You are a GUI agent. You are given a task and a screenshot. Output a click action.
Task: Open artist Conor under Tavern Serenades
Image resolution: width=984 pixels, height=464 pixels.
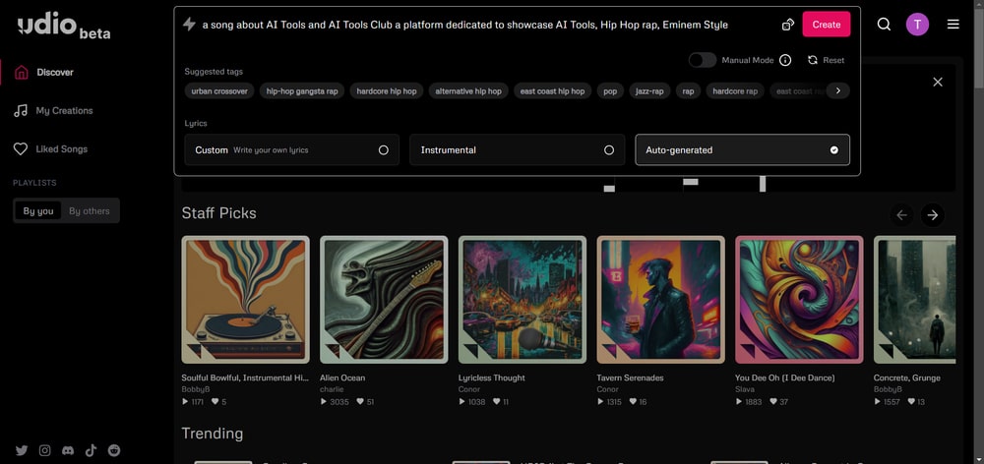tap(607, 389)
